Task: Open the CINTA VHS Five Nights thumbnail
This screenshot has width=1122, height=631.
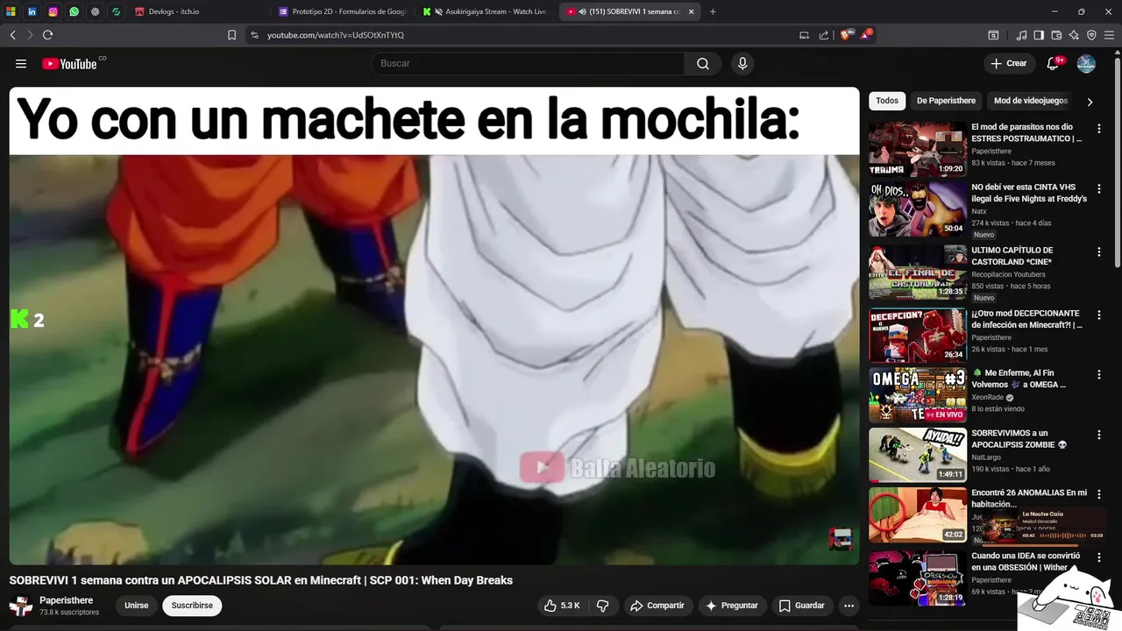Action: [918, 209]
